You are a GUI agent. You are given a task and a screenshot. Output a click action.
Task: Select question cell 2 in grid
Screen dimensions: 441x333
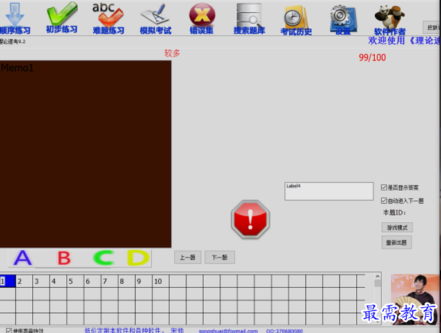24,281
